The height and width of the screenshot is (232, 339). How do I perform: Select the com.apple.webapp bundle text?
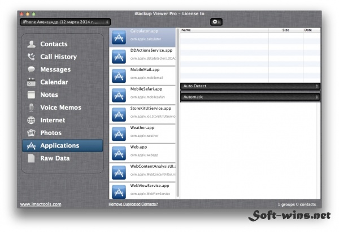[144, 155]
